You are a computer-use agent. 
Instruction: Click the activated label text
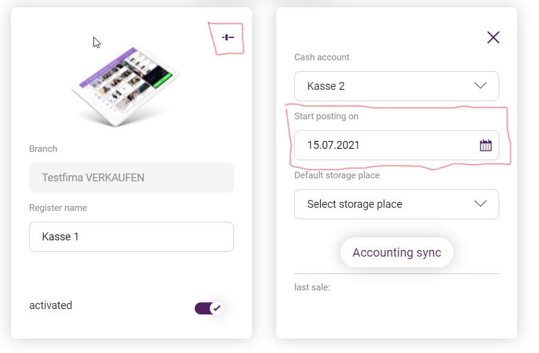coord(51,305)
